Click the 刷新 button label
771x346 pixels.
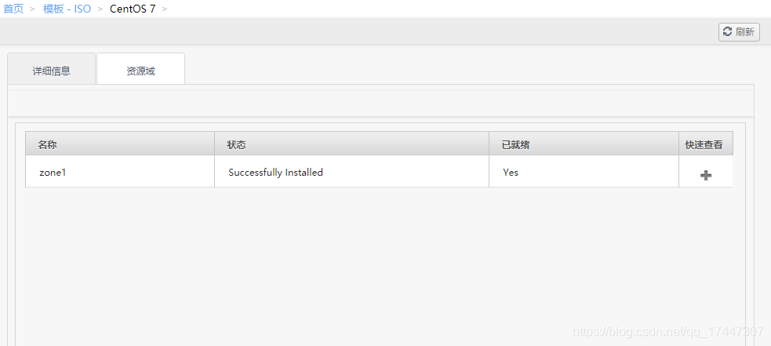(744, 32)
